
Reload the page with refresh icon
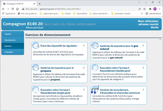(x=13, y=9)
